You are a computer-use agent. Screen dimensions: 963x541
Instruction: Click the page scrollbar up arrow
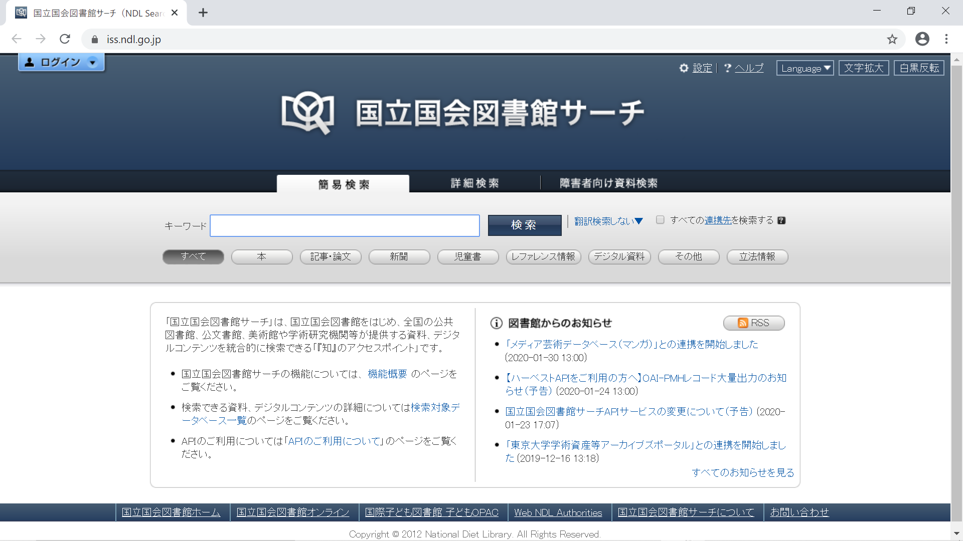(956, 59)
